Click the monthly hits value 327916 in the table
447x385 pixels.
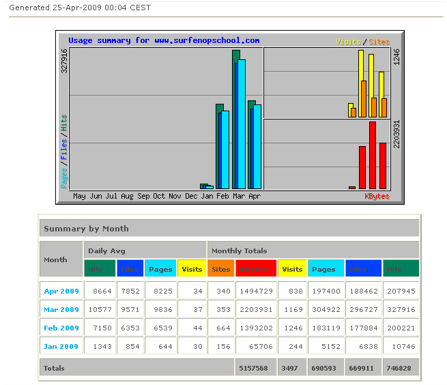(x=401, y=309)
